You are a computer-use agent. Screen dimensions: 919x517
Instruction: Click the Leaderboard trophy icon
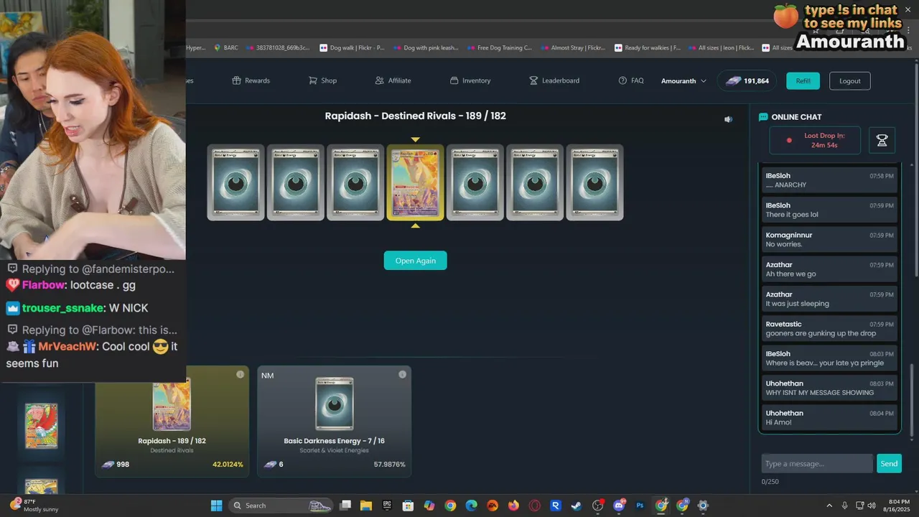point(533,80)
